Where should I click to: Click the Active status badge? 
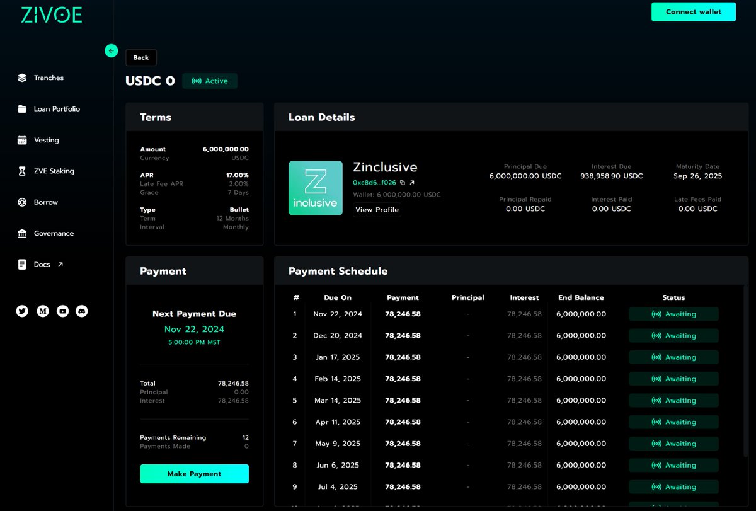click(x=210, y=81)
